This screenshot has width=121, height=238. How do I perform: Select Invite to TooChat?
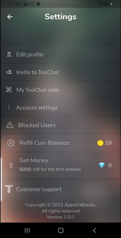coord(60,72)
